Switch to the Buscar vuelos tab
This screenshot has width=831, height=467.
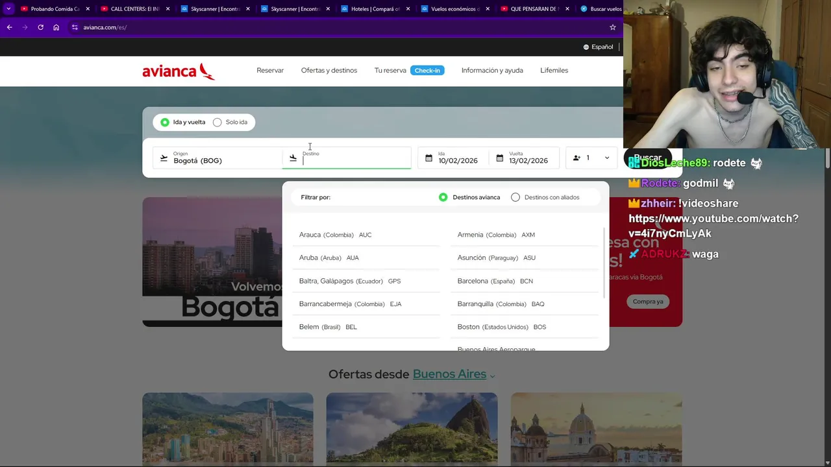[x=601, y=9]
